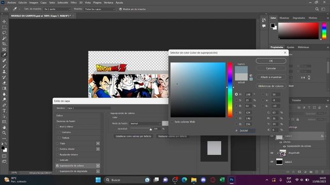Click Cancelar in color picker

(x=271, y=68)
